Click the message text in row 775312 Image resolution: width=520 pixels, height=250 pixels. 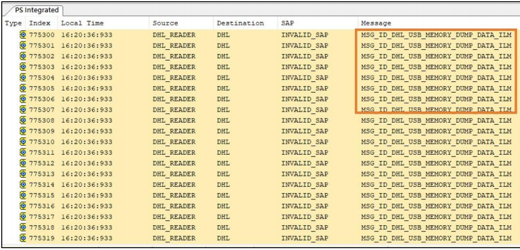click(436, 163)
